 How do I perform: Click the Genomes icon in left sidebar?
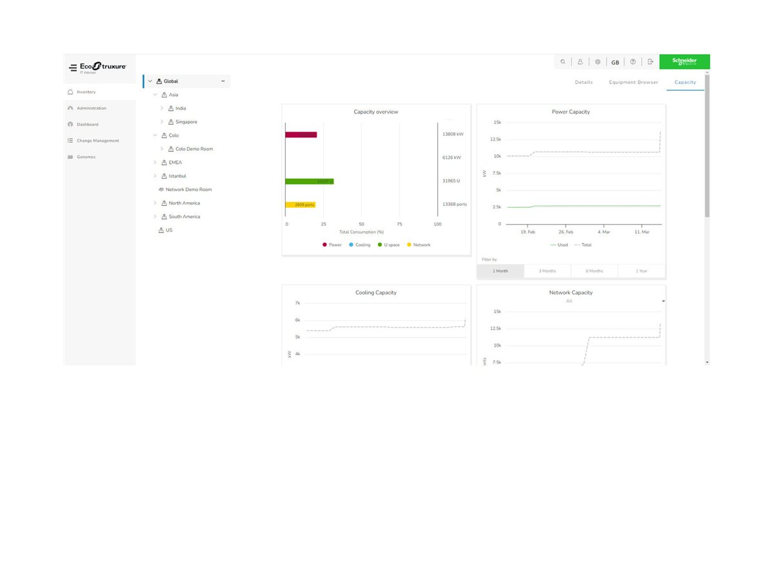click(x=70, y=157)
